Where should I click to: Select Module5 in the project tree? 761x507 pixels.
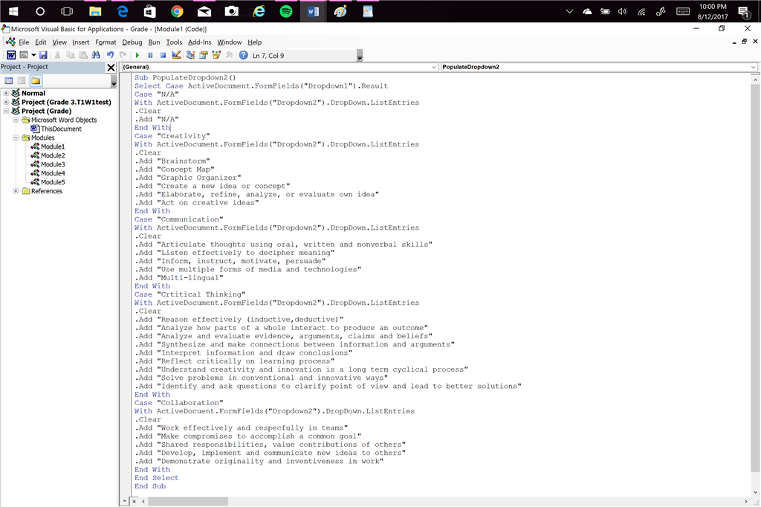tap(53, 183)
